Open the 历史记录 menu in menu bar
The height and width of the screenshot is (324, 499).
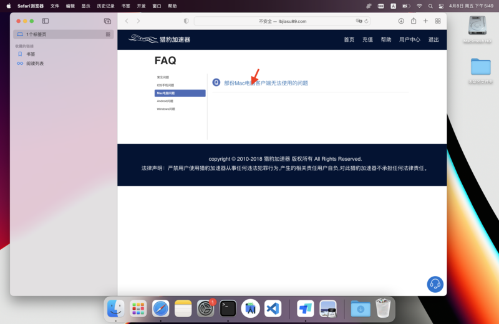click(x=105, y=6)
